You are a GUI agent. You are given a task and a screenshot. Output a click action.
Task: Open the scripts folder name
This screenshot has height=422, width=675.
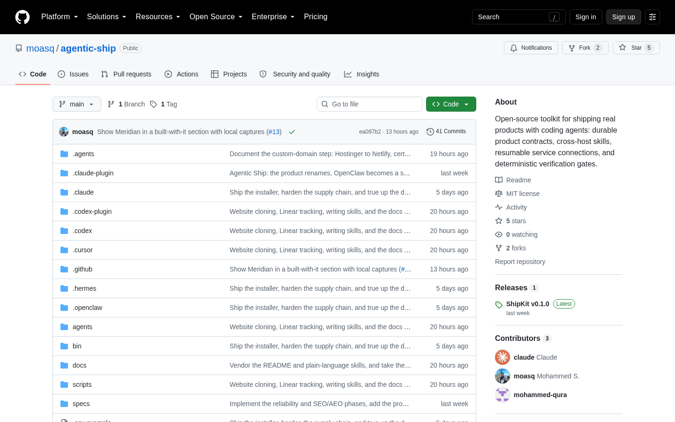click(x=82, y=384)
